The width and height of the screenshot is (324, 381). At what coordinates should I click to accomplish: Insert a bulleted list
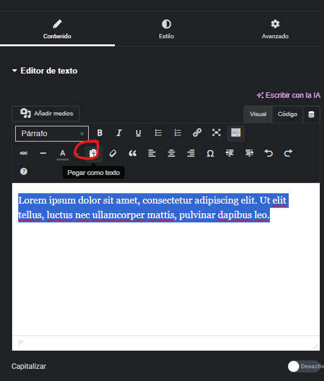pos(158,133)
